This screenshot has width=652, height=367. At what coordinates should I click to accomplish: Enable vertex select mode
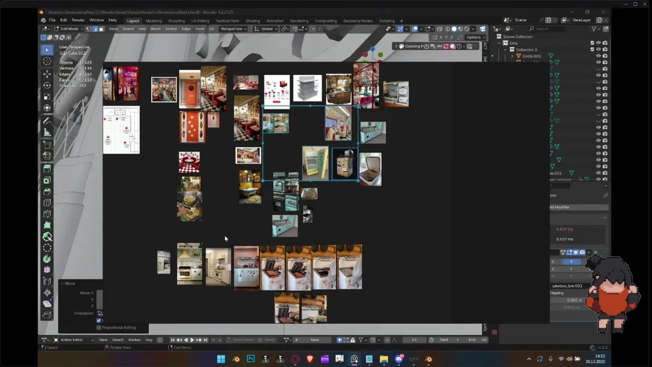(x=89, y=29)
